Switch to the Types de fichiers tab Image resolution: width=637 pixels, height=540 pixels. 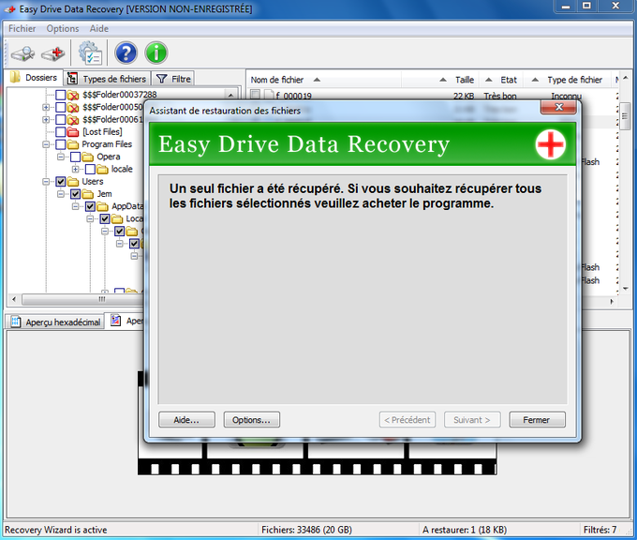click(x=107, y=79)
